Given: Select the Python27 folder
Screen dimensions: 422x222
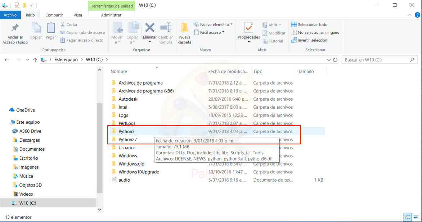Looking at the screenshot, I should click(x=127, y=139).
